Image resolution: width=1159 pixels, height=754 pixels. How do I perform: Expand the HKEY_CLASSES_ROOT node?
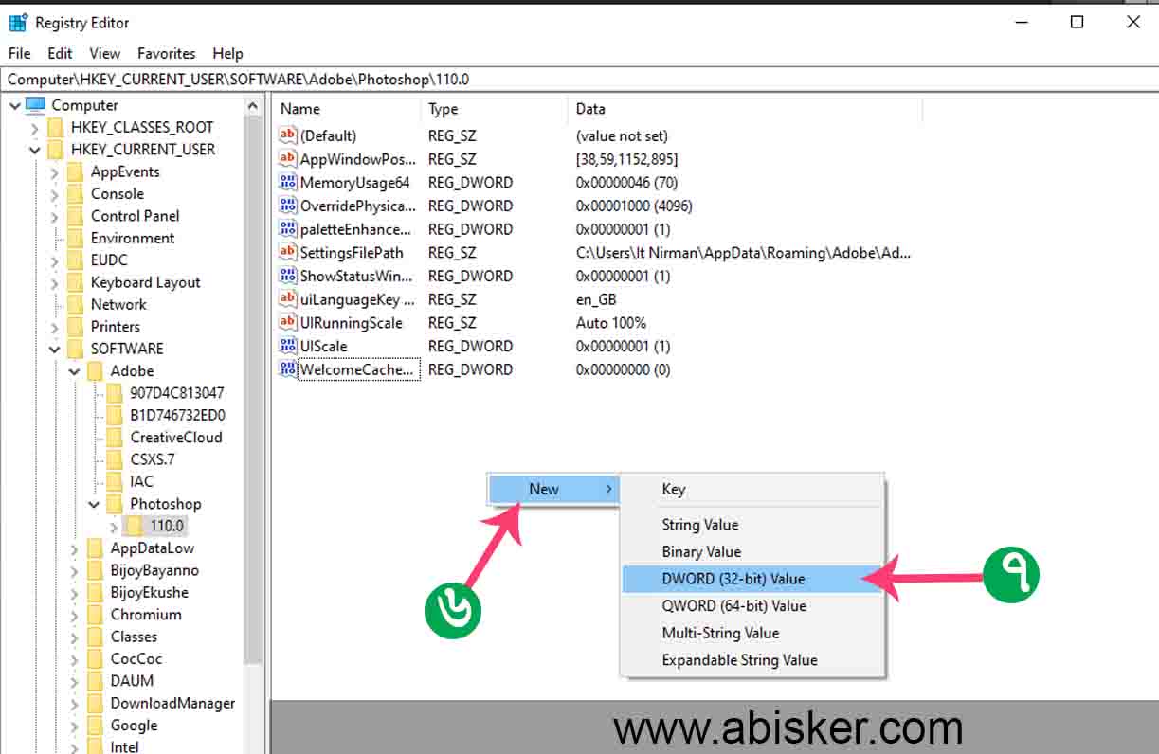(x=34, y=128)
